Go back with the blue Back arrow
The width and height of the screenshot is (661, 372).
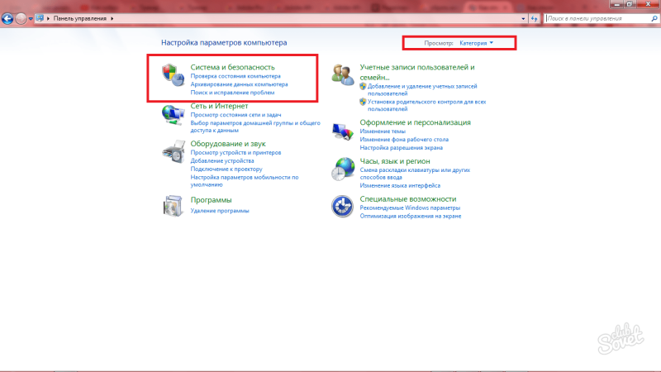coord(7,18)
